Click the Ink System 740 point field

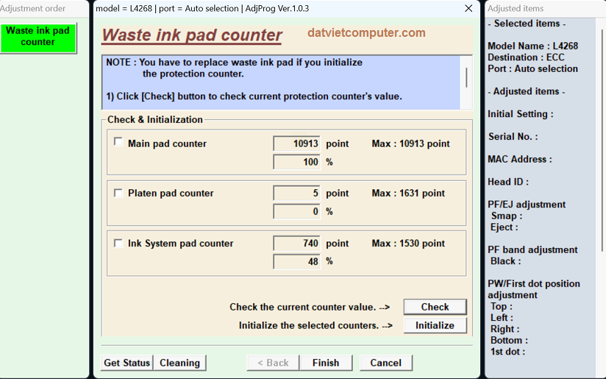297,244
